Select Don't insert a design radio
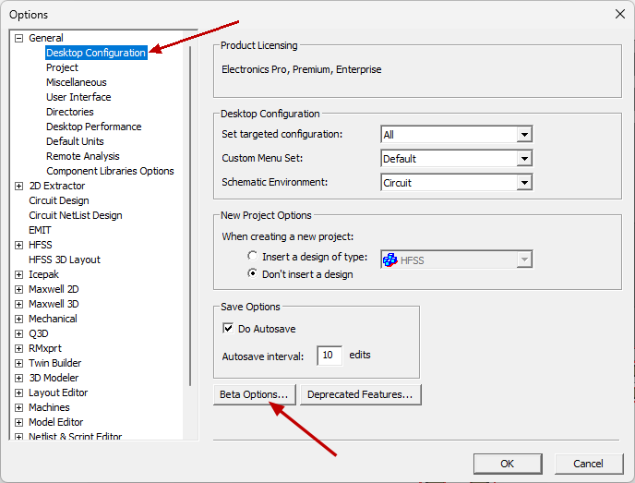 click(252, 273)
